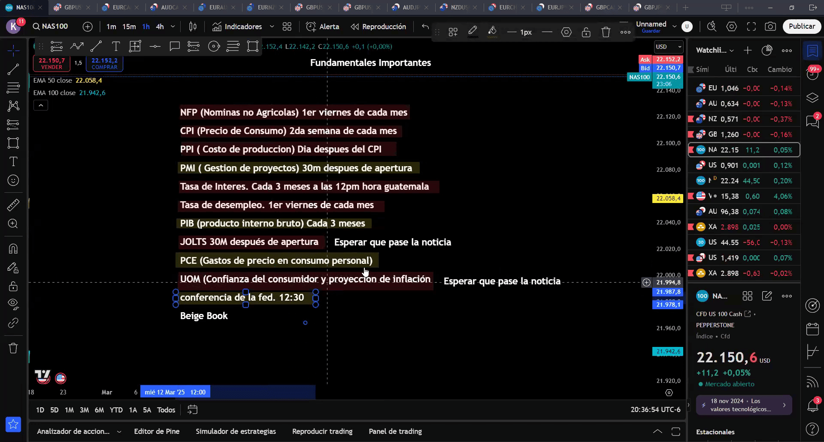Open the Indicadores button
824x442 pixels.
[237, 27]
